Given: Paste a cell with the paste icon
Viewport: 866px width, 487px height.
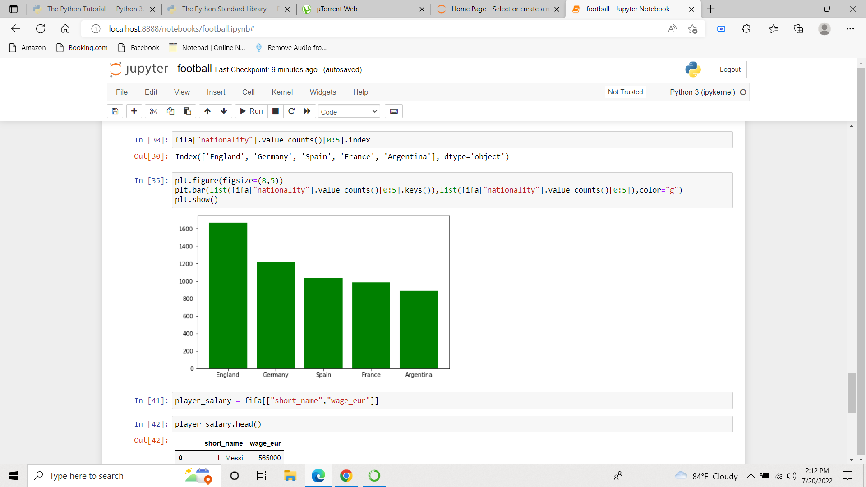Looking at the screenshot, I should tap(187, 111).
